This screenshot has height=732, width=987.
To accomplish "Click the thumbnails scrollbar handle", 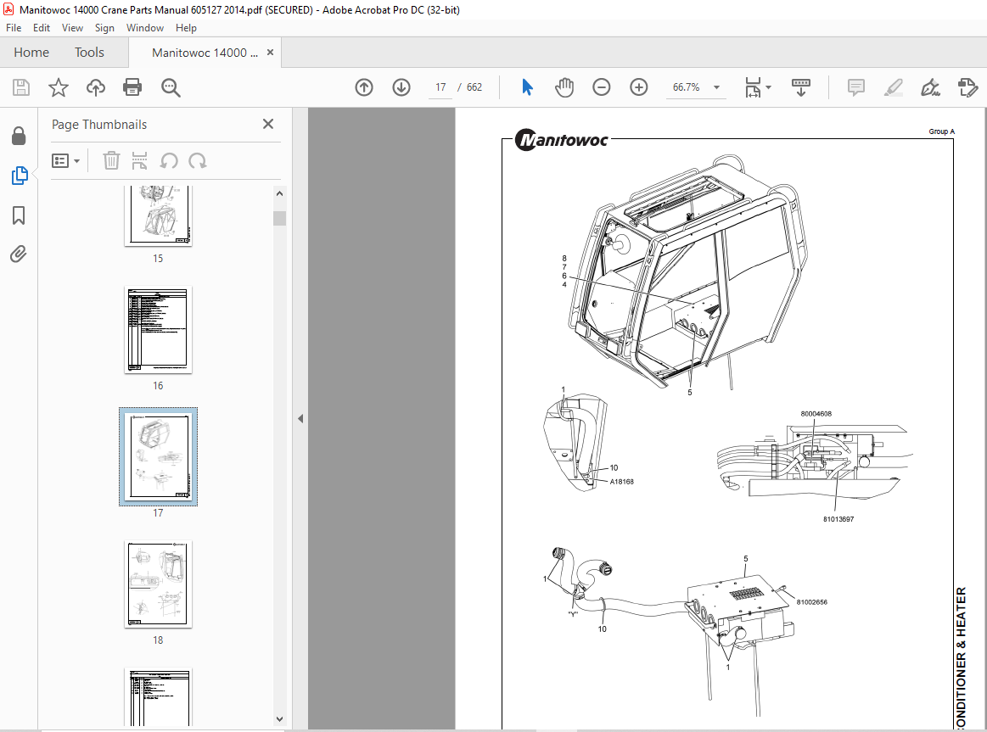I will pyautogui.click(x=279, y=218).
